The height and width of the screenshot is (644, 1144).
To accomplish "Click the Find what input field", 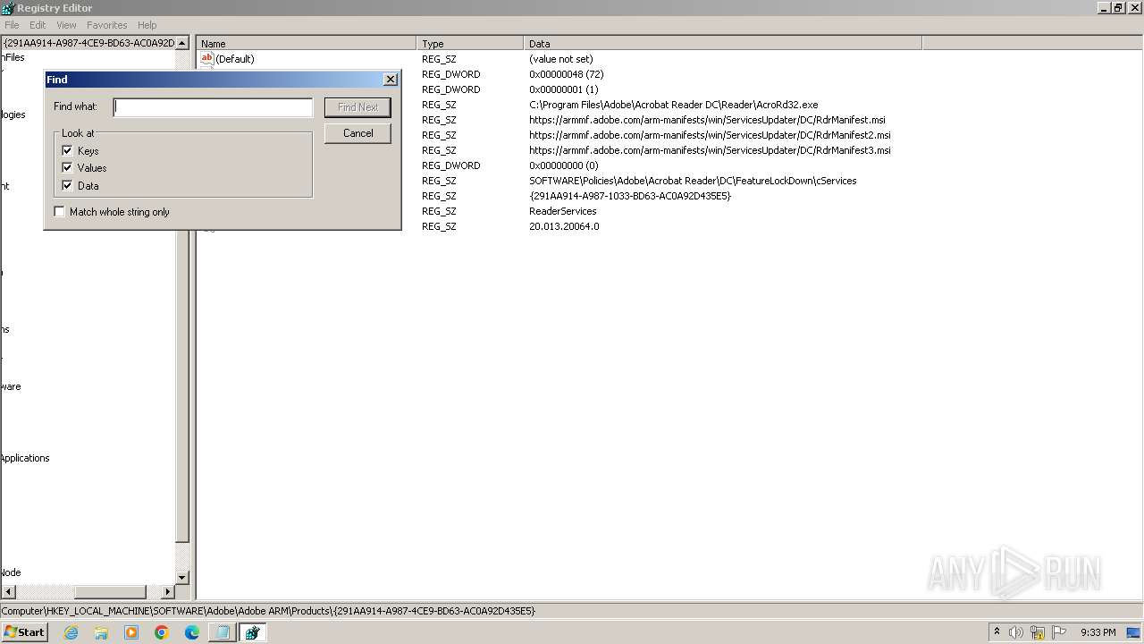I will (x=213, y=107).
